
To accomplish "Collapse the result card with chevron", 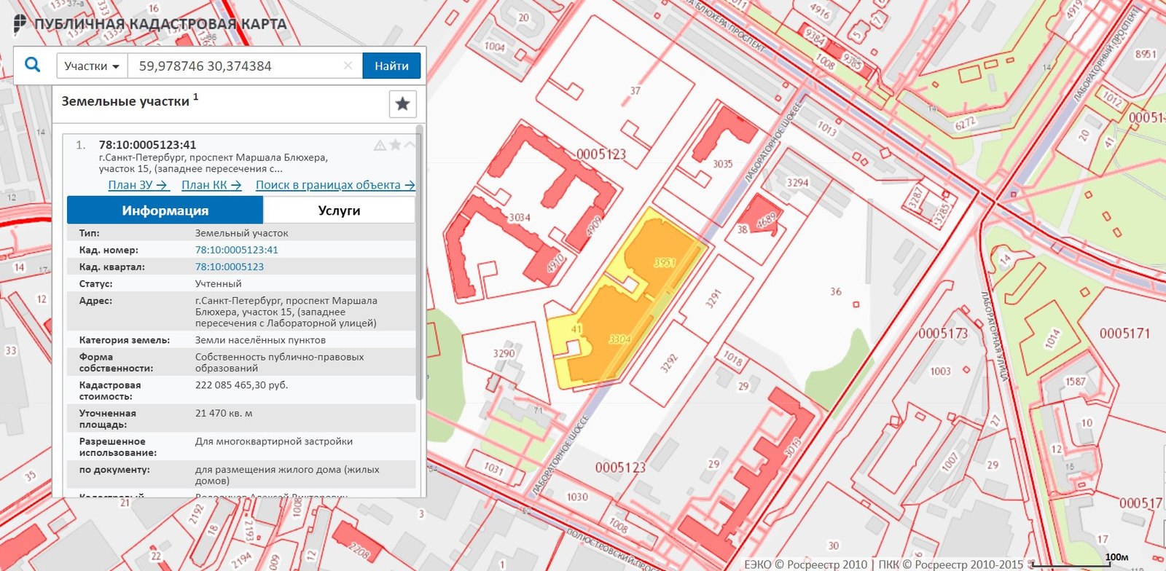I will [410, 145].
